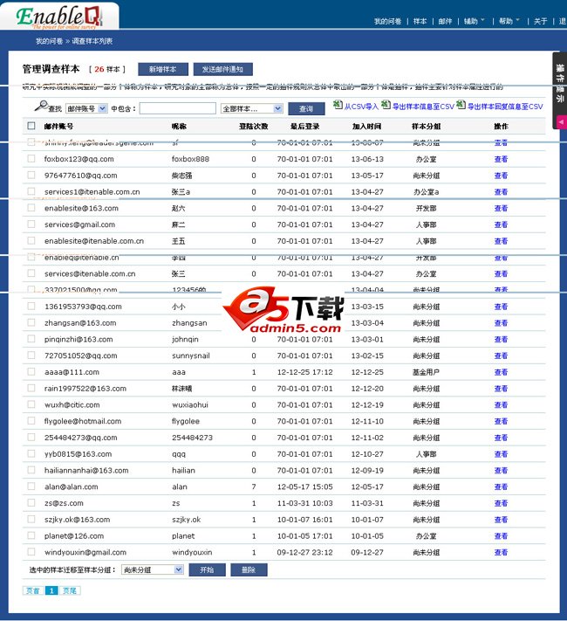Open 邮件 in the top navigation

[445, 21]
